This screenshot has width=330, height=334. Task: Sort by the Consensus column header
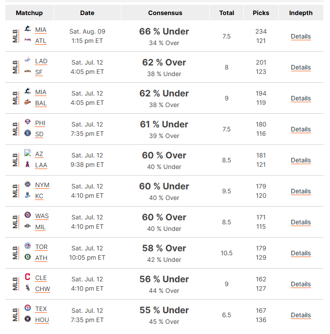165,13
